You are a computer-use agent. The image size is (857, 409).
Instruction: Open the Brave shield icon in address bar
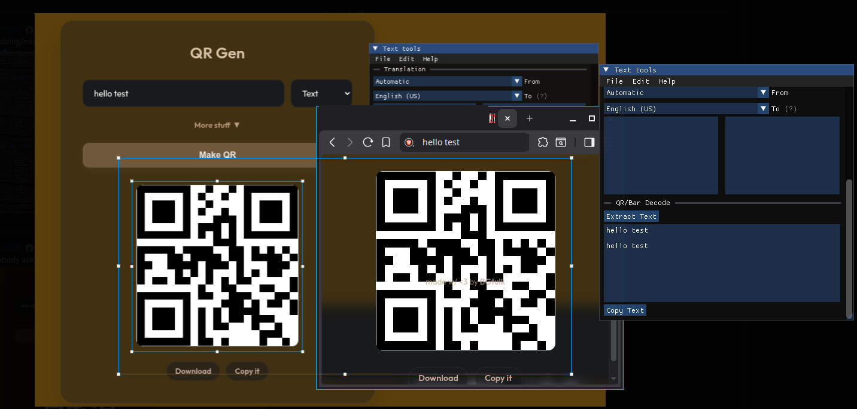[409, 142]
